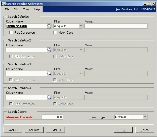Screen dimensions: 157x137
Task: Open the Search Type Match All dropdown
Action: pyautogui.click(x=145, y=117)
